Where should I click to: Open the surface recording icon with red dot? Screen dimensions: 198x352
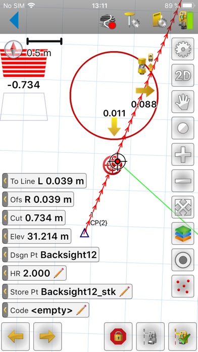coord(108,22)
